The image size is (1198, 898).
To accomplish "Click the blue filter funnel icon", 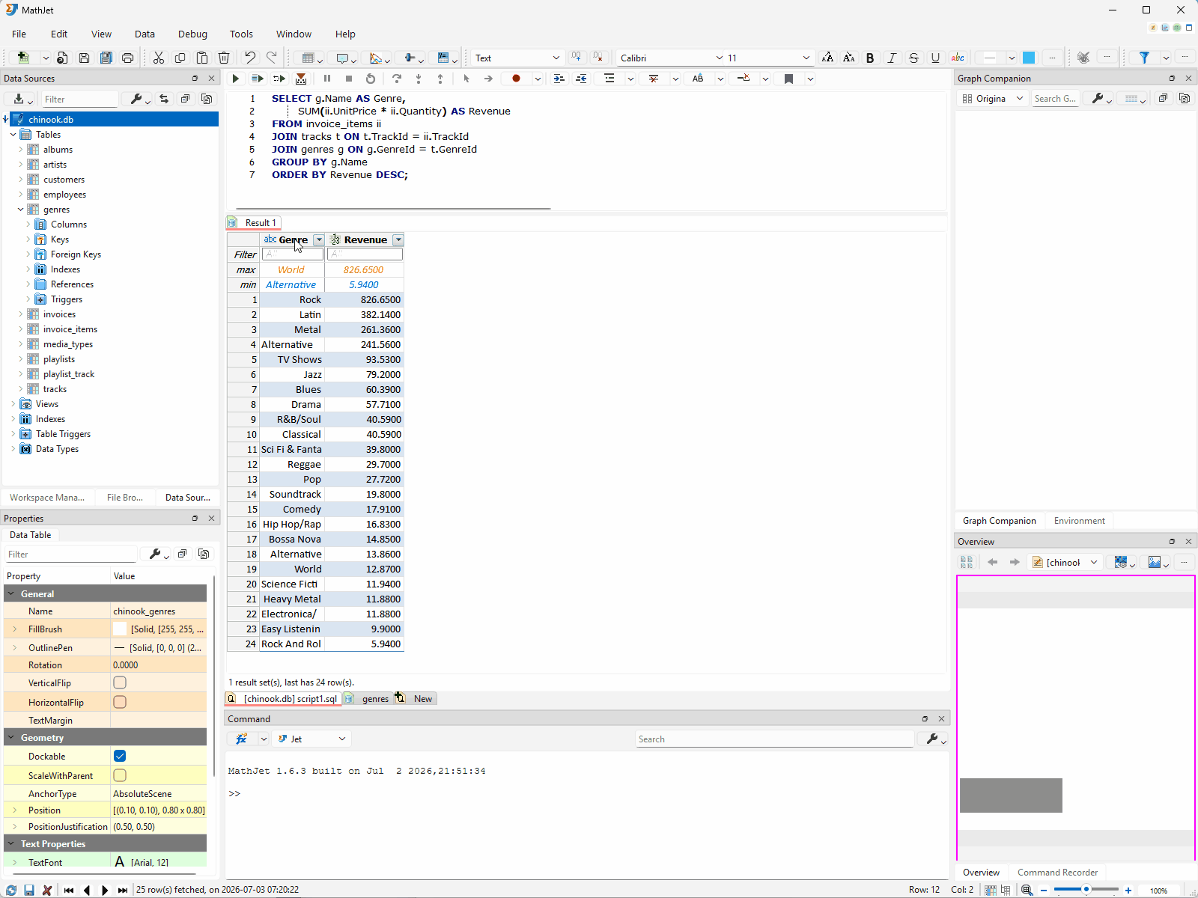I will tap(1144, 58).
